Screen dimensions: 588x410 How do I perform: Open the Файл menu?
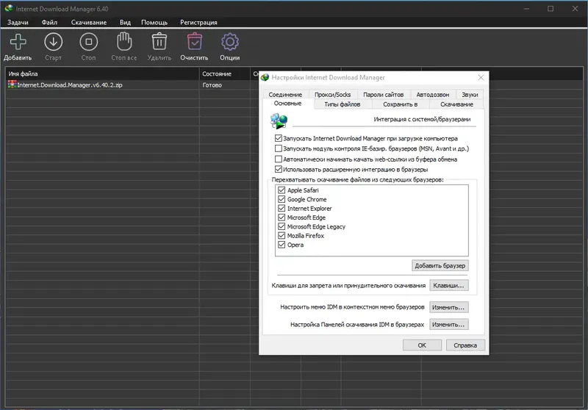49,23
